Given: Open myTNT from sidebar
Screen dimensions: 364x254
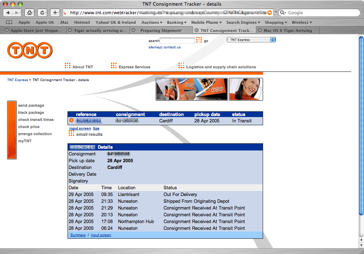Looking at the screenshot, I should coord(25,141).
